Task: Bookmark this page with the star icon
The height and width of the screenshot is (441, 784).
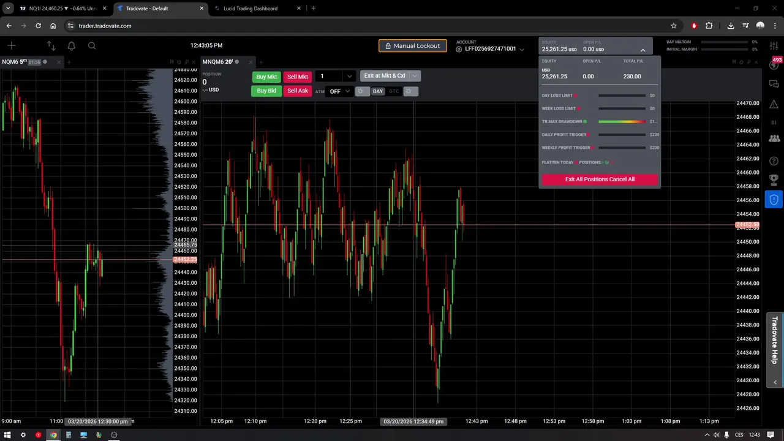Action: point(674,26)
